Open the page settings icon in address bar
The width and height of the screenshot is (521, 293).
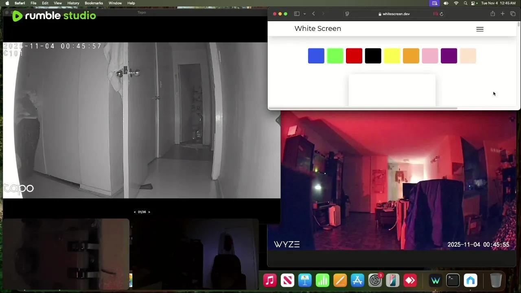click(x=347, y=14)
